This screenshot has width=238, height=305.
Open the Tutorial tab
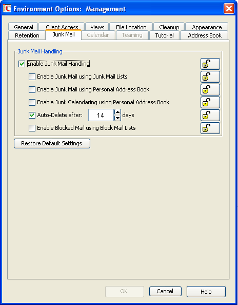[x=164, y=35]
